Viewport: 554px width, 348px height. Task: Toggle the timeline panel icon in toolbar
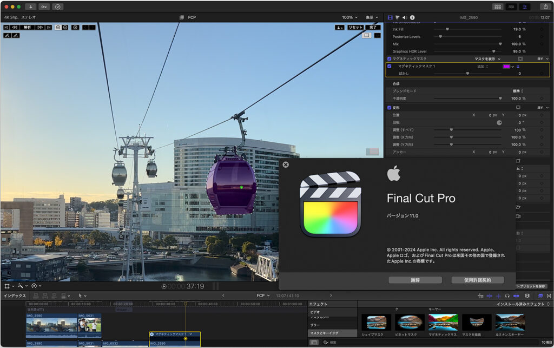(511, 6)
